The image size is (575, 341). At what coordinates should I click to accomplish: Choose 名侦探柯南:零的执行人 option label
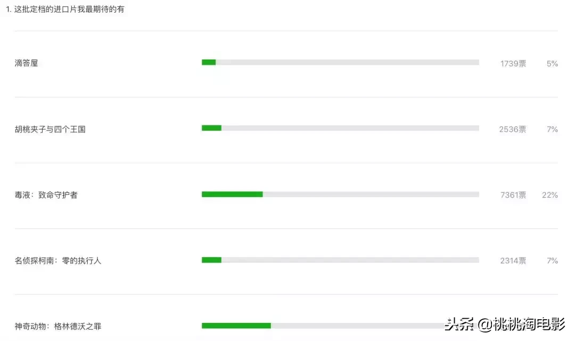click(58, 260)
